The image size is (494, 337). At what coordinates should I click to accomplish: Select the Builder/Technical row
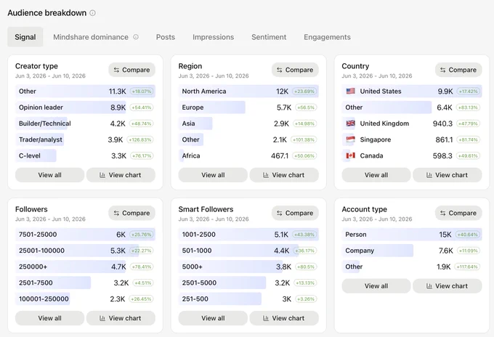(85, 123)
